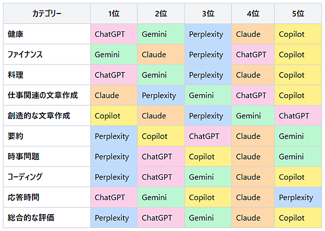Click the 3位 column header
Image resolution: width=325 pixels, height=231 pixels.
pyautogui.click(x=207, y=14)
